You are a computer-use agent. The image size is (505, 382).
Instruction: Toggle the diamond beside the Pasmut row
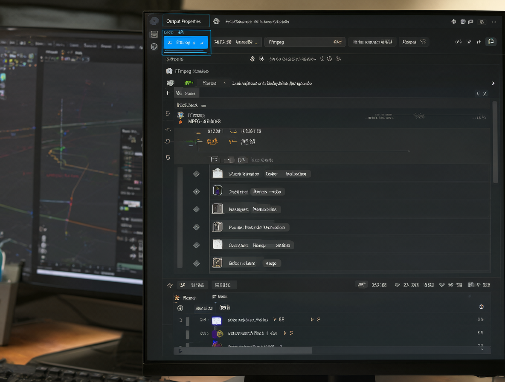click(x=196, y=227)
